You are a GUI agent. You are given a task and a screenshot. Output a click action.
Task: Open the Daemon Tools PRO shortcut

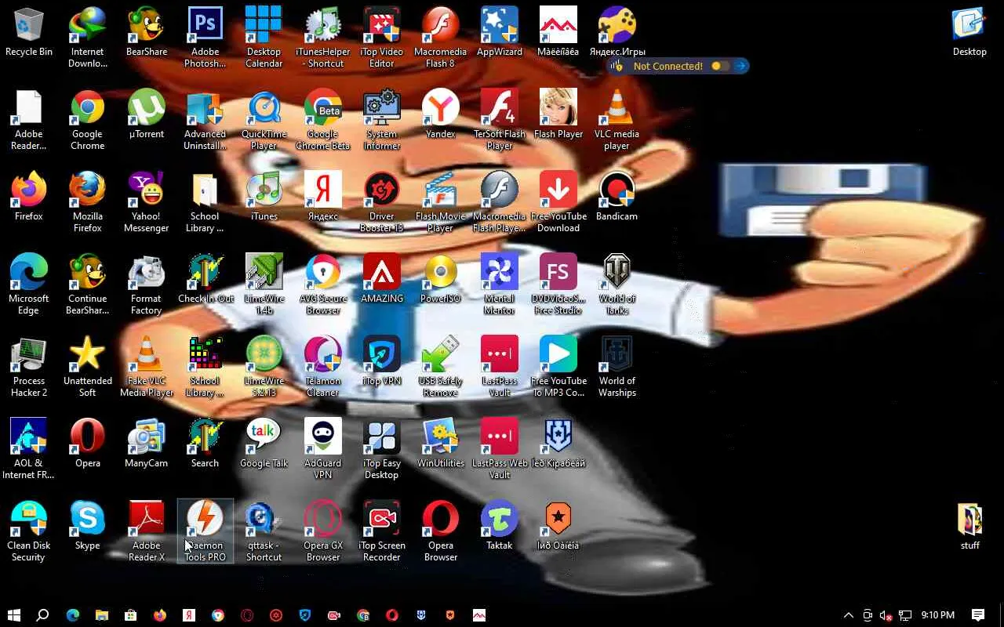(205, 531)
